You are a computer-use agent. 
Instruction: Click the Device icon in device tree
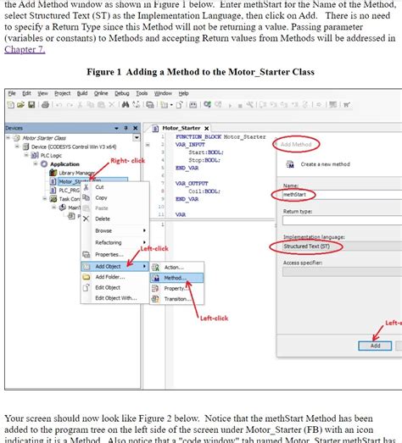point(25,147)
